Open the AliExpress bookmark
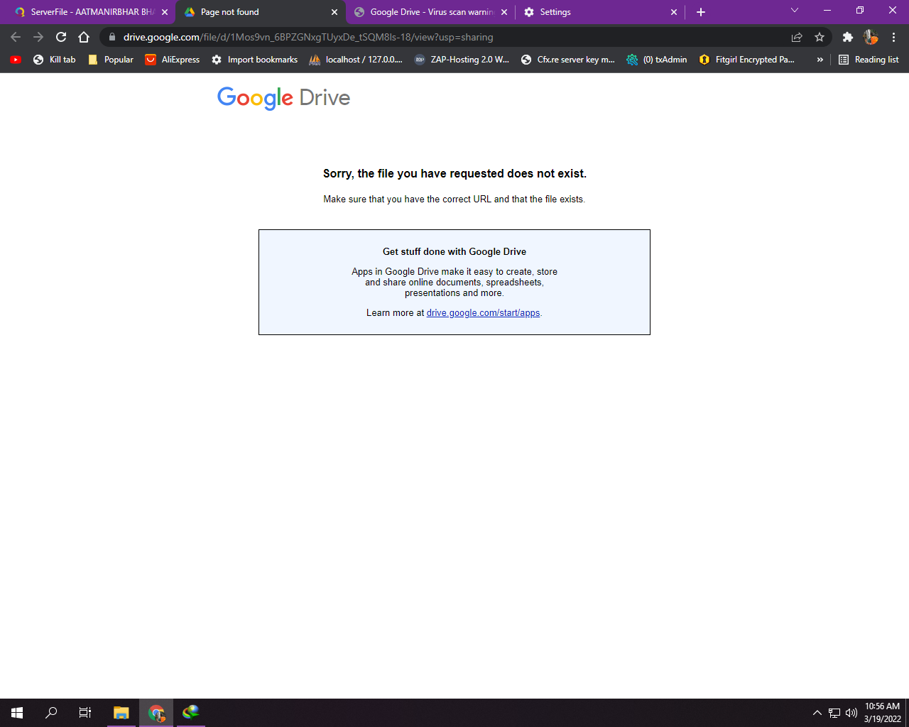This screenshot has width=909, height=727. 173,60
